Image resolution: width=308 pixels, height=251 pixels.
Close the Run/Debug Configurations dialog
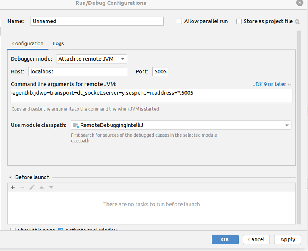299,3
